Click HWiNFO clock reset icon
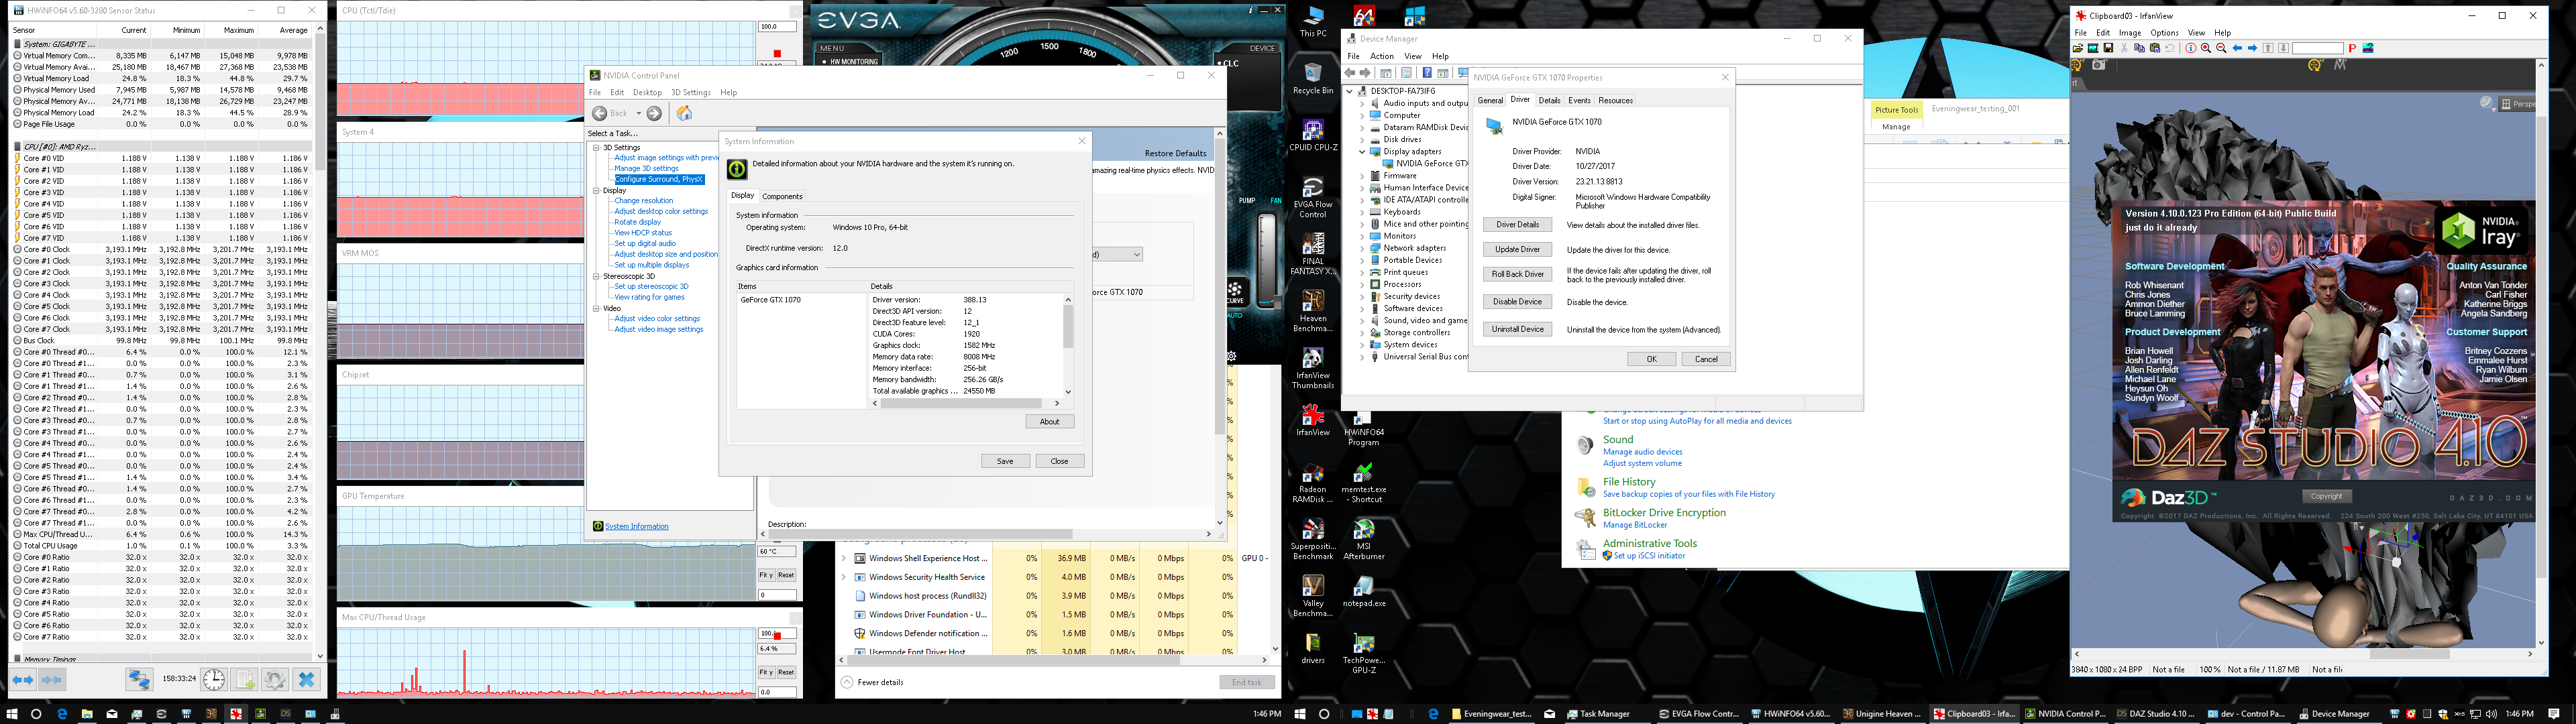The width and height of the screenshot is (2576, 724). pyautogui.click(x=214, y=680)
